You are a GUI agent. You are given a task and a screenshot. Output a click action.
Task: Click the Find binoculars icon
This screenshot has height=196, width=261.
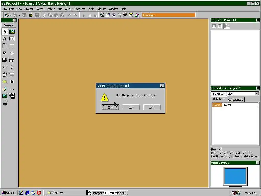(x=62, y=15)
